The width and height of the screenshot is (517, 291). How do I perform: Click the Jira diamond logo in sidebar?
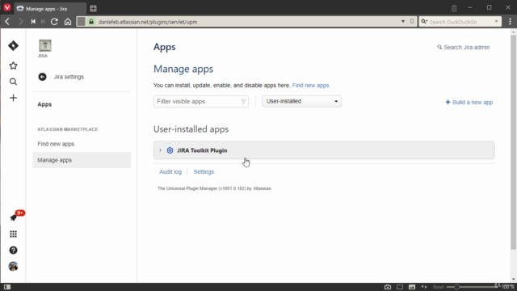pos(13,45)
